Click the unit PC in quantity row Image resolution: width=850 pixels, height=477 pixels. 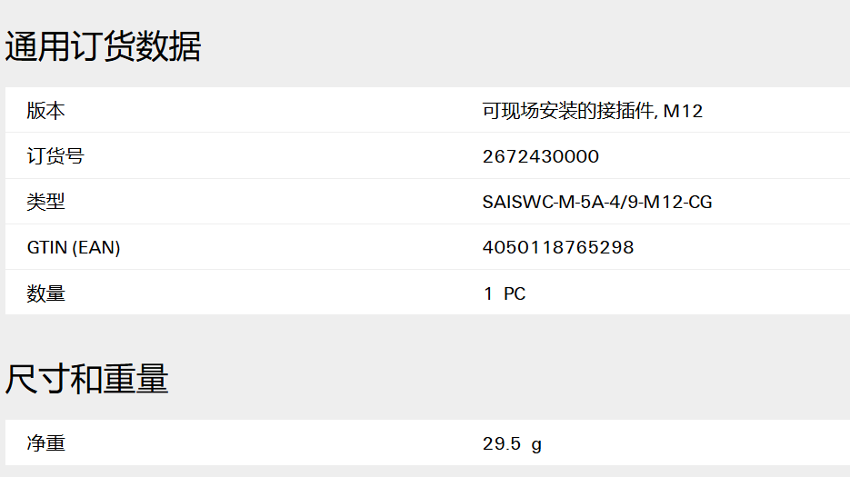coord(515,293)
